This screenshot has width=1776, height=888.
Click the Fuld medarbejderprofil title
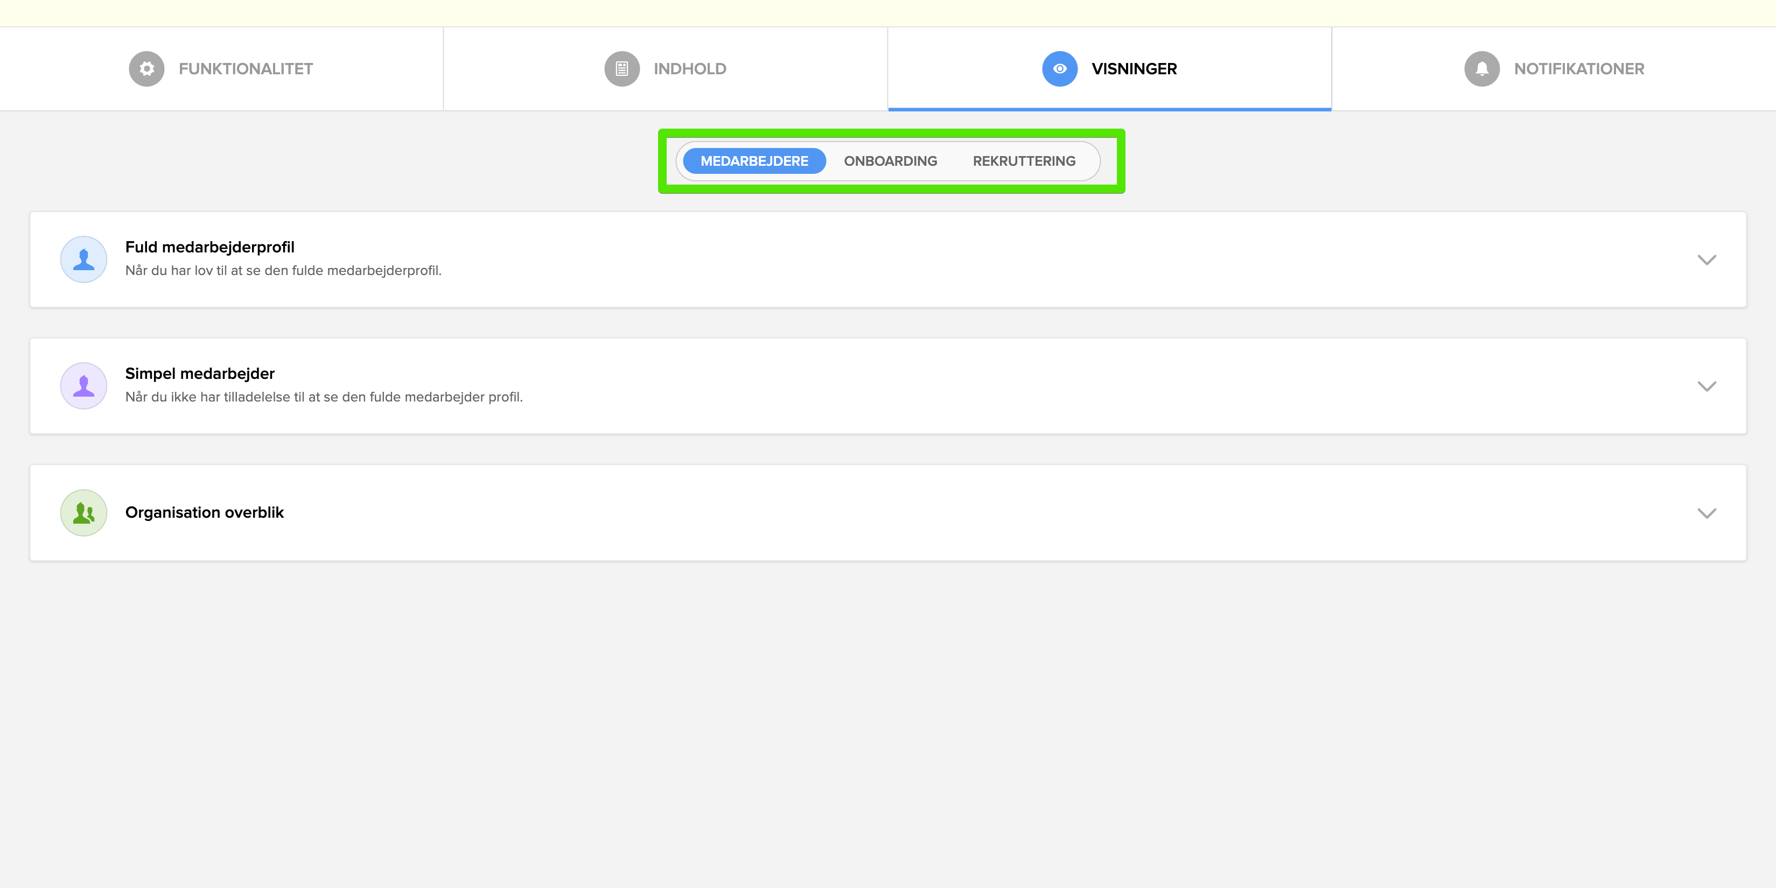pos(209,248)
